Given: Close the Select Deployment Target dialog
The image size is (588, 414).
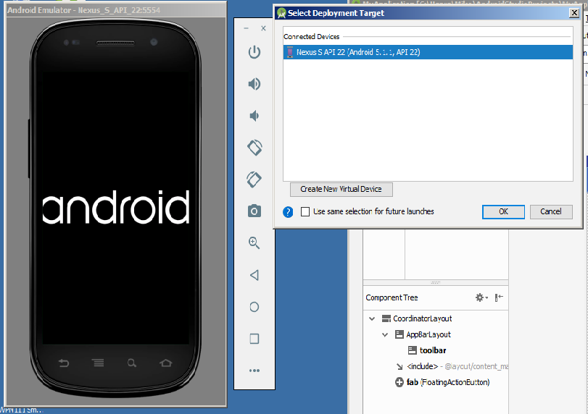Looking at the screenshot, I should (x=573, y=13).
